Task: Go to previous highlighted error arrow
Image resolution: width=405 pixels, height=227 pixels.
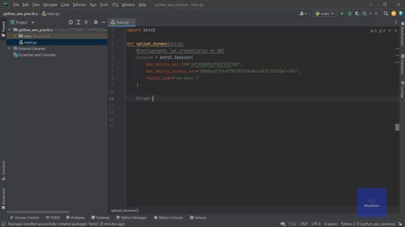Action: tap(390, 31)
